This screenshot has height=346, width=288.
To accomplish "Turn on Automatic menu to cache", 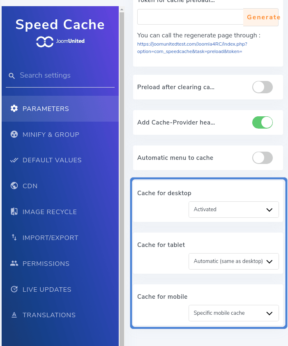I will point(262,158).
